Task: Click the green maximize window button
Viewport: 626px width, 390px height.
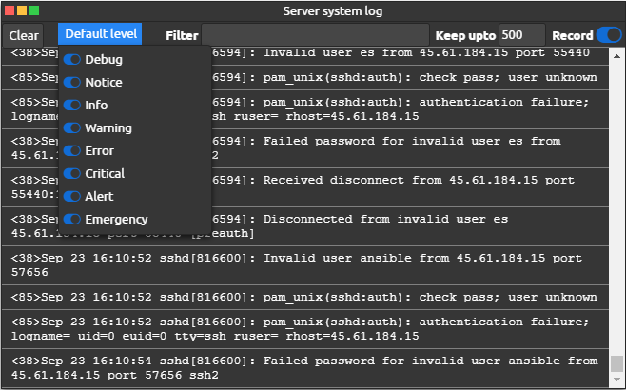Action: point(35,10)
